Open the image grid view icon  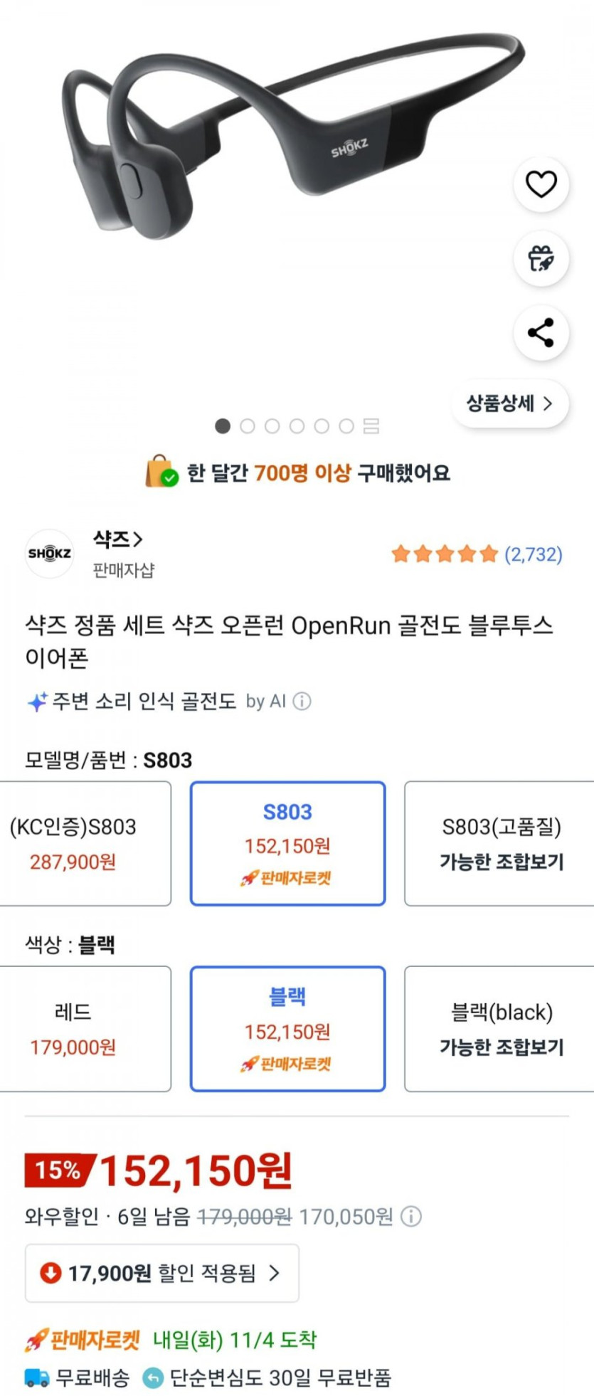click(371, 426)
